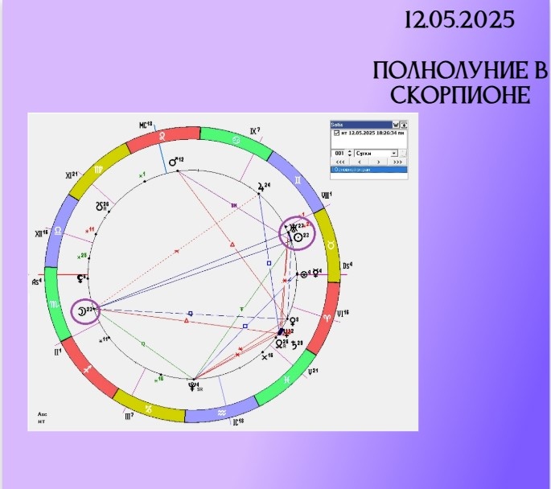Click the IC 18 cusp label
The height and width of the screenshot is (489, 551).
point(239,421)
